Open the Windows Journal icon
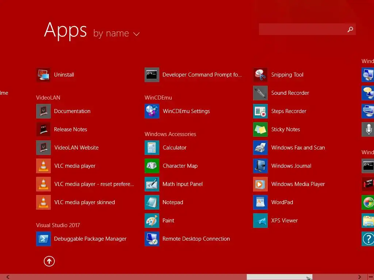The height and width of the screenshot is (280, 374). (x=260, y=166)
